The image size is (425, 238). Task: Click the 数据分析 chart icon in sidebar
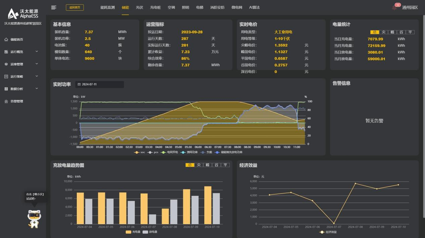pyautogui.click(x=6, y=89)
